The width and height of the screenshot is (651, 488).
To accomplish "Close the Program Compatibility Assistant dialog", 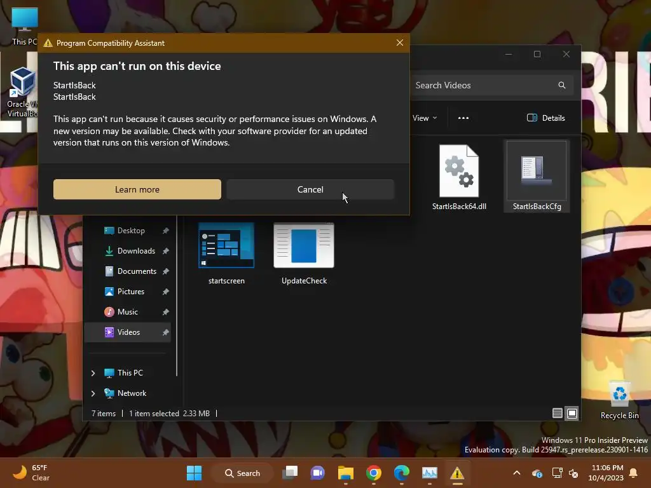I will tap(400, 43).
